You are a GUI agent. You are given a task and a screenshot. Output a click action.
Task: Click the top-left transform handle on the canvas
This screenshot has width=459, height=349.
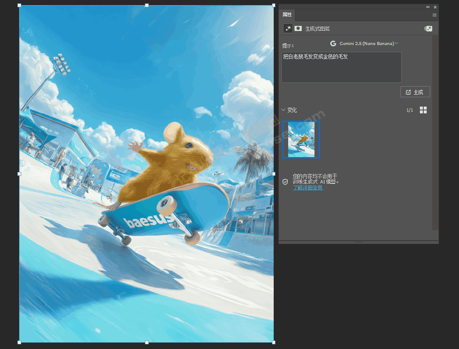tap(18, 6)
